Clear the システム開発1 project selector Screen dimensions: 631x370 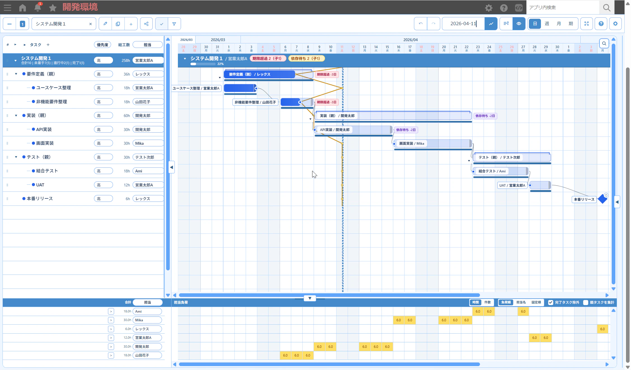click(90, 24)
